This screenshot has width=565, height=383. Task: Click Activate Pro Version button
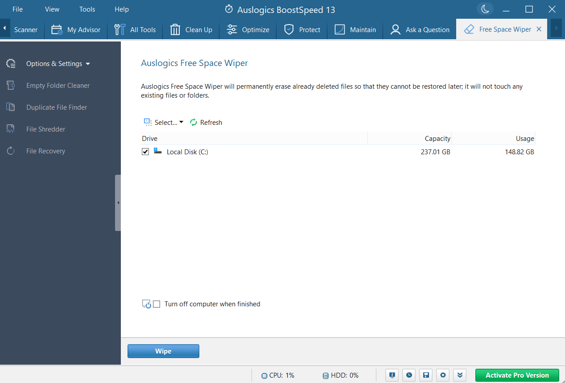click(x=517, y=375)
